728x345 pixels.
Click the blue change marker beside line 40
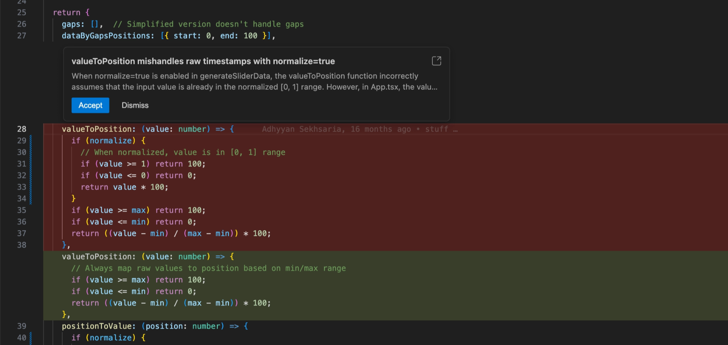[31, 338]
